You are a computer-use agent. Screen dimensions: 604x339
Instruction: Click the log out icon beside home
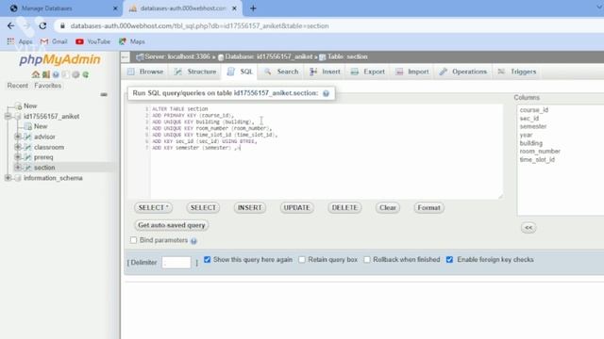[46, 74]
